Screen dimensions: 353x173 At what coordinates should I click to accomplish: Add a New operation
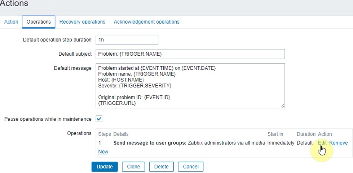103,151
